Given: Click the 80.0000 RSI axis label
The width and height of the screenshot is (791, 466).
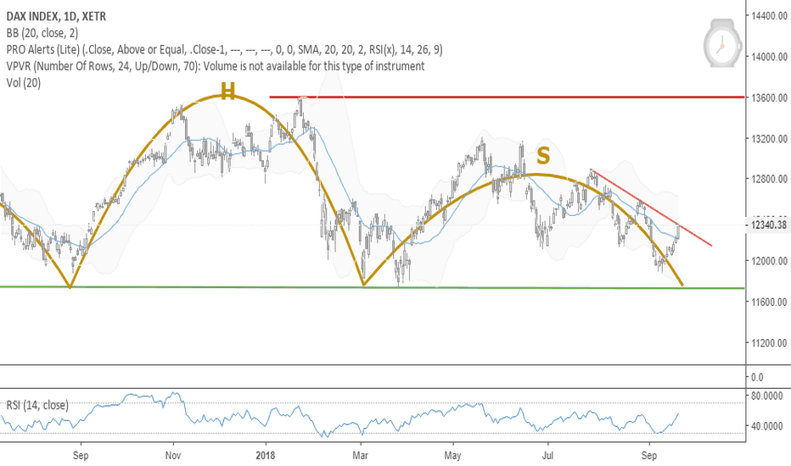Looking at the screenshot, I should pos(766,396).
